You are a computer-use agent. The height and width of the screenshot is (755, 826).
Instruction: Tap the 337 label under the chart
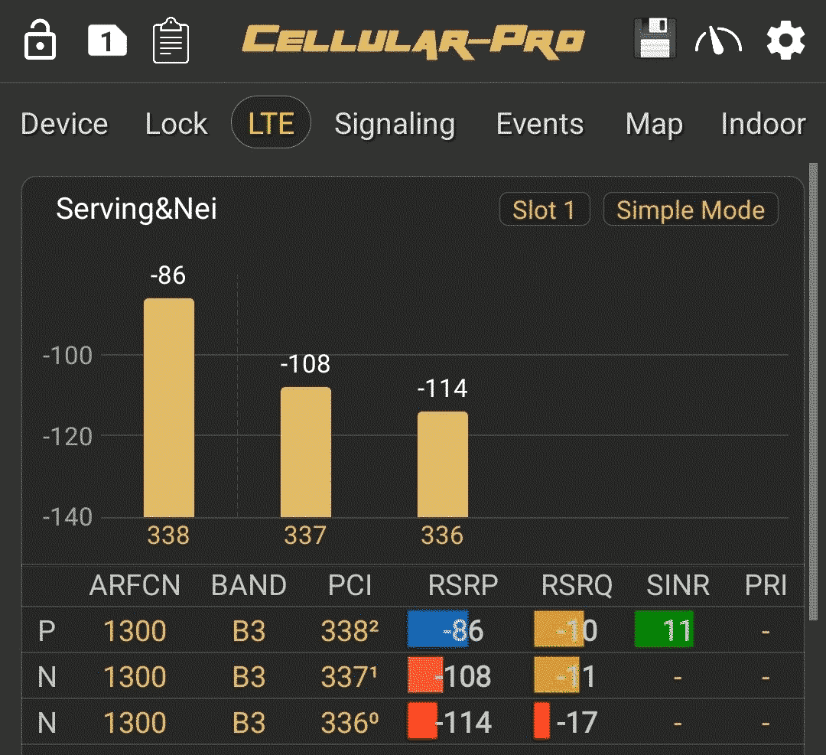(305, 535)
